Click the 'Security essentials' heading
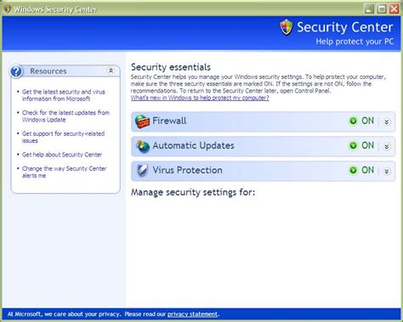403x322 pixels. click(x=171, y=67)
